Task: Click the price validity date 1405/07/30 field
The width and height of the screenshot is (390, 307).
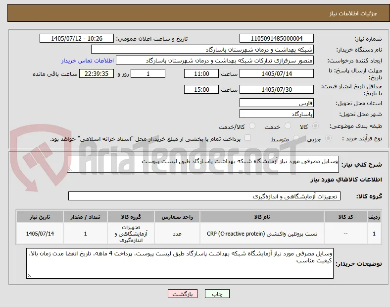Action: pyautogui.click(x=276, y=89)
